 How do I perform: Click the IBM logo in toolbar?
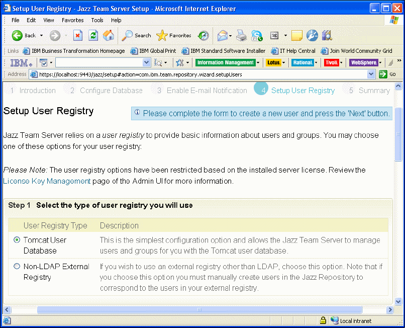coord(21,62)
